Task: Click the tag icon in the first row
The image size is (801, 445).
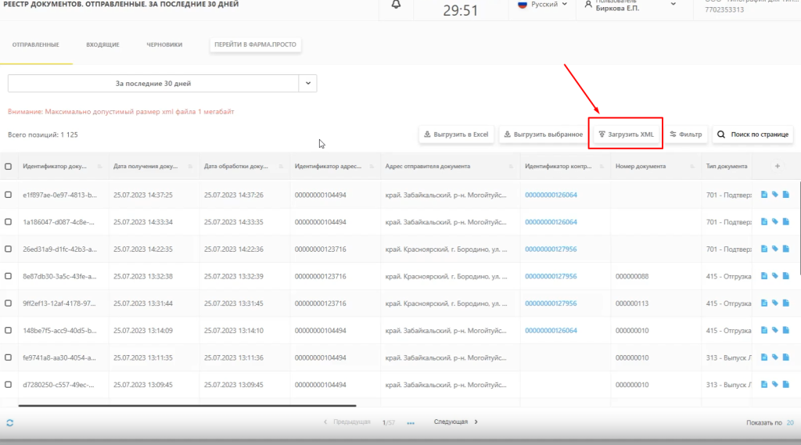Action: [774, 195]
